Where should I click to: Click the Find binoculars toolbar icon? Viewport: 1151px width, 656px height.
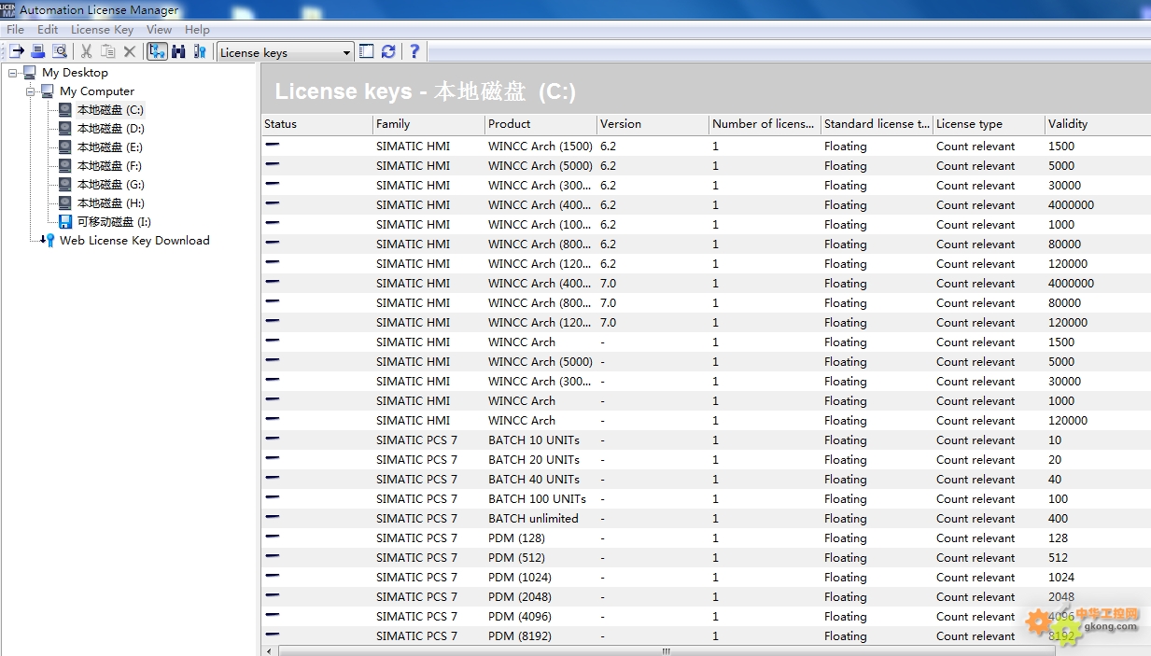pyautogui.click(x=178, y=52)
